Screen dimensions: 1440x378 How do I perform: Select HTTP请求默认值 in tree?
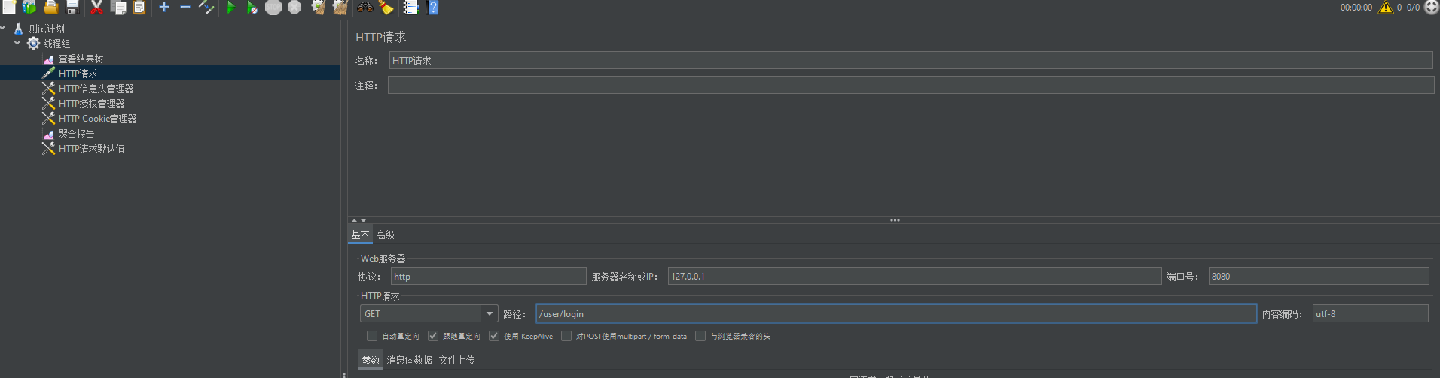click(x=92, y=149)
